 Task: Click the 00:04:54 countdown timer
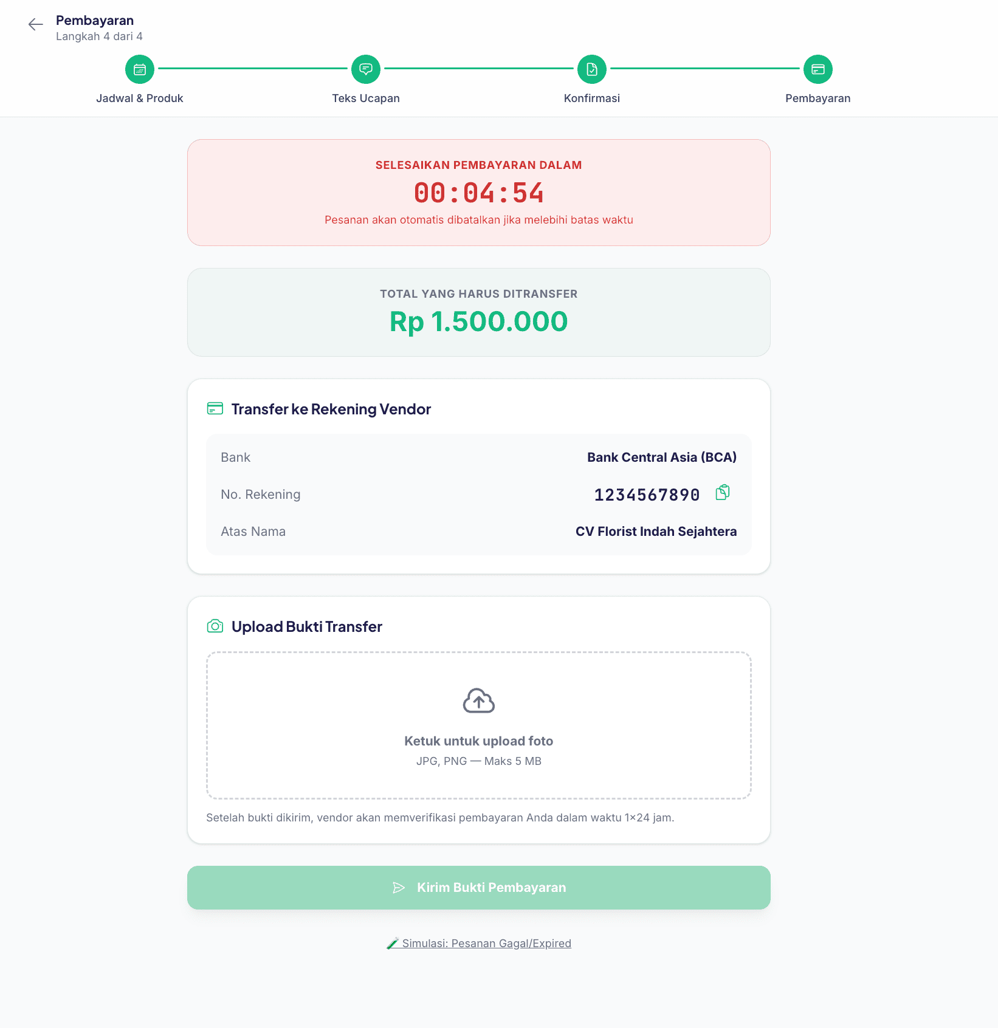(479, 193)
